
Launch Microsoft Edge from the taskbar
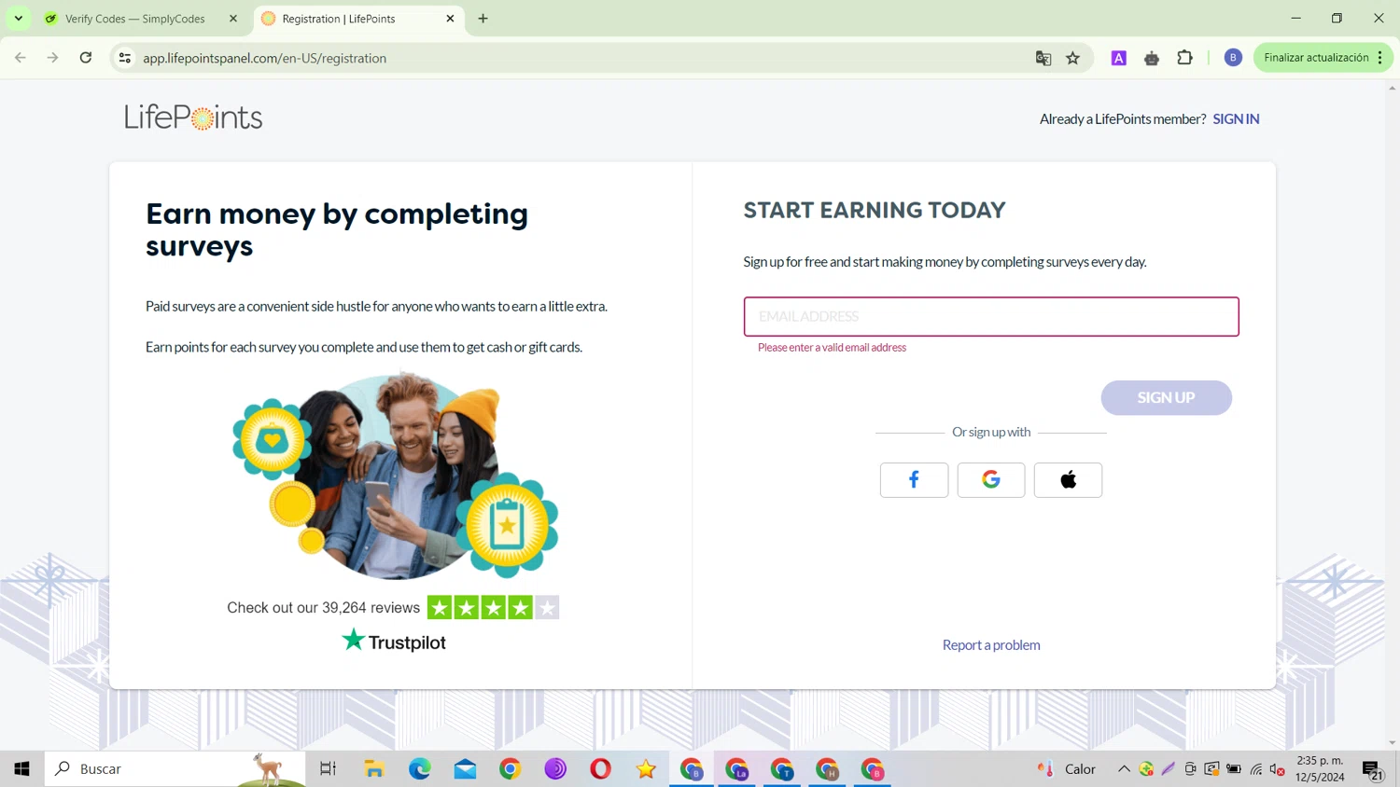(420, 769)
